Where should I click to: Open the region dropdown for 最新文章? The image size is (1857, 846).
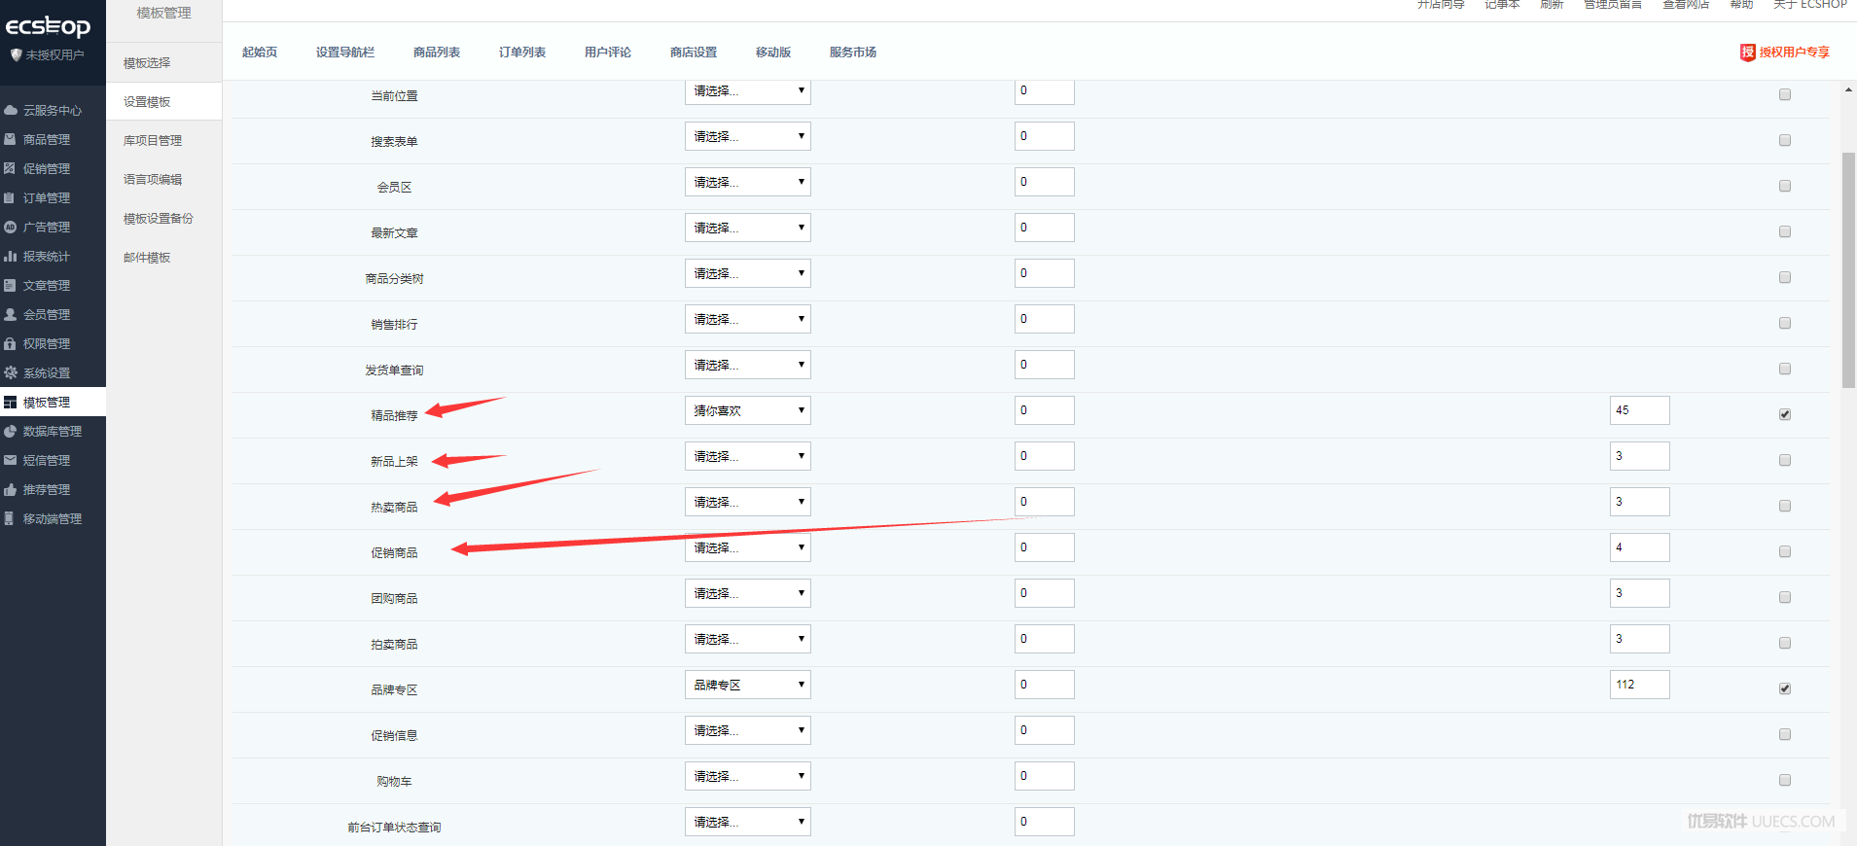[x=748, y=229]
